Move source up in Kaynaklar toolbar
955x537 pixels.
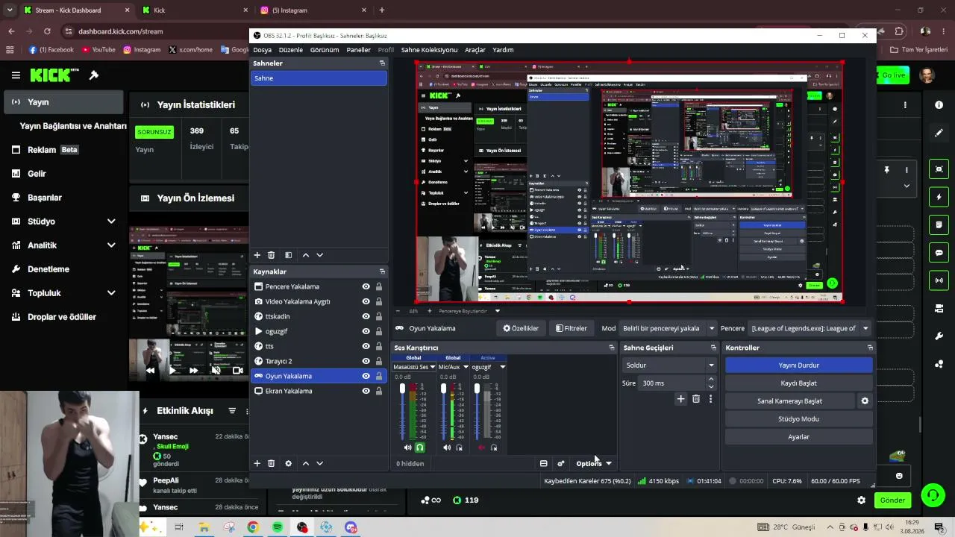click(306, 463)
